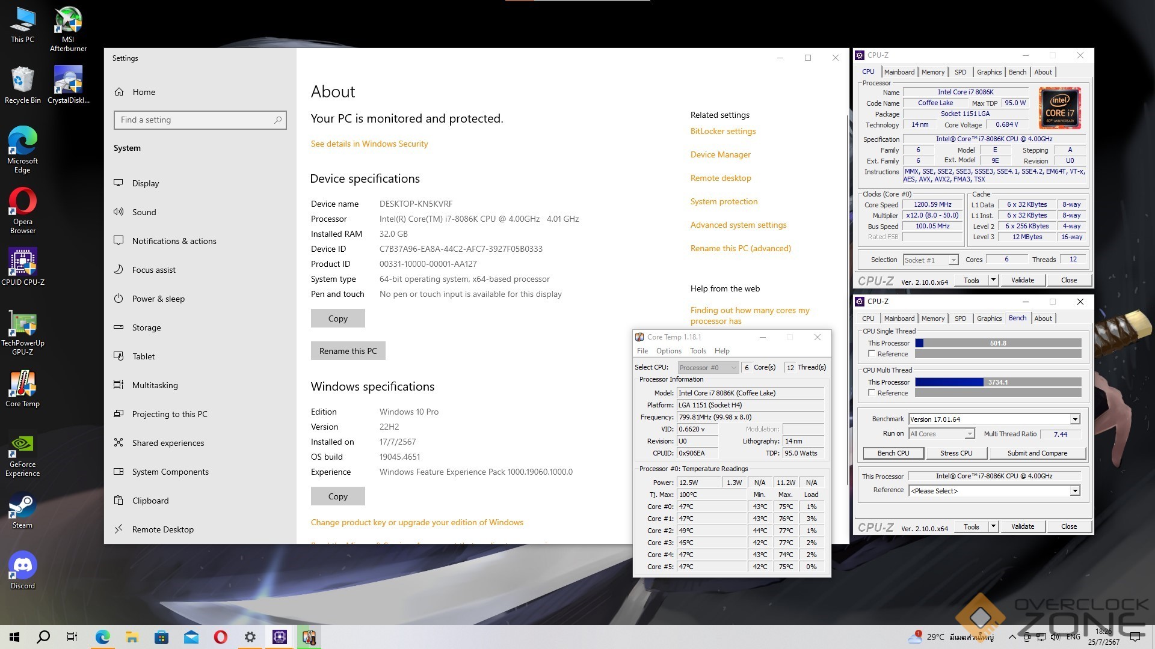The image size is (1155, 649).
Task: Click the Bench CPU button
Action: (x=893, y=453)
